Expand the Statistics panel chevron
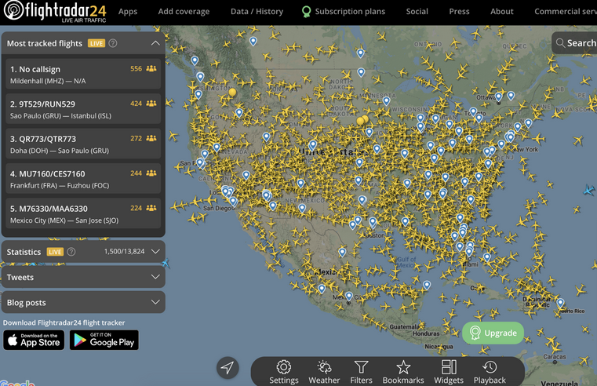 point(155,251)
